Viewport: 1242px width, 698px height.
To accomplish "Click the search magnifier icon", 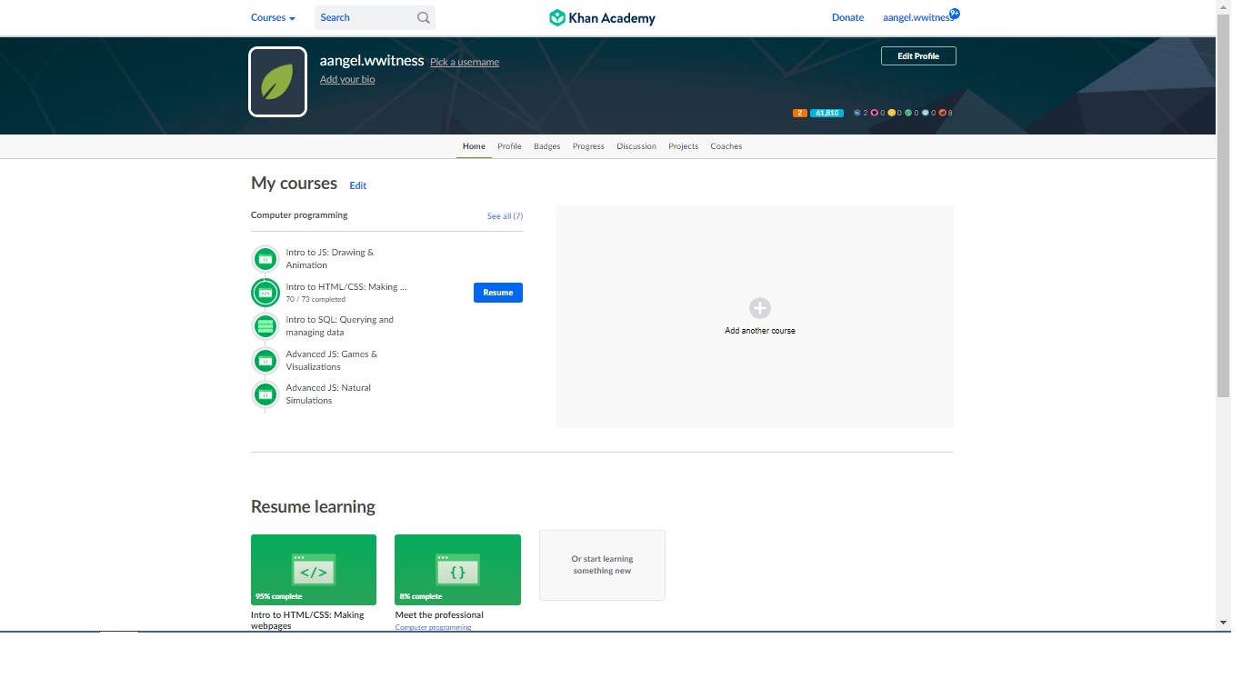I will tap(424, 17).
